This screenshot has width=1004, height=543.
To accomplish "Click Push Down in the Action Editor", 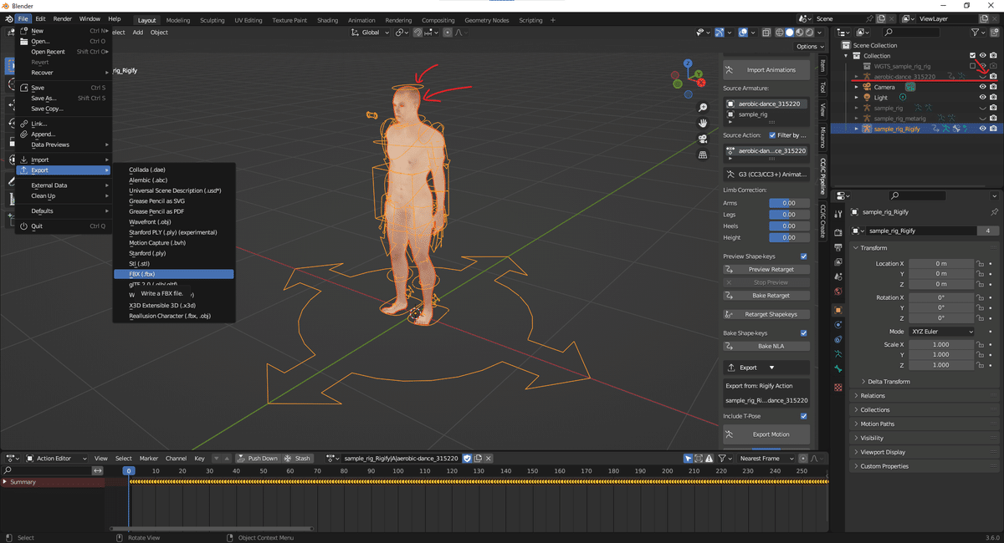I will (x=257, y=459).
